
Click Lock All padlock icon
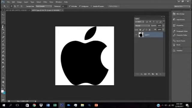[x=149, y=30]
